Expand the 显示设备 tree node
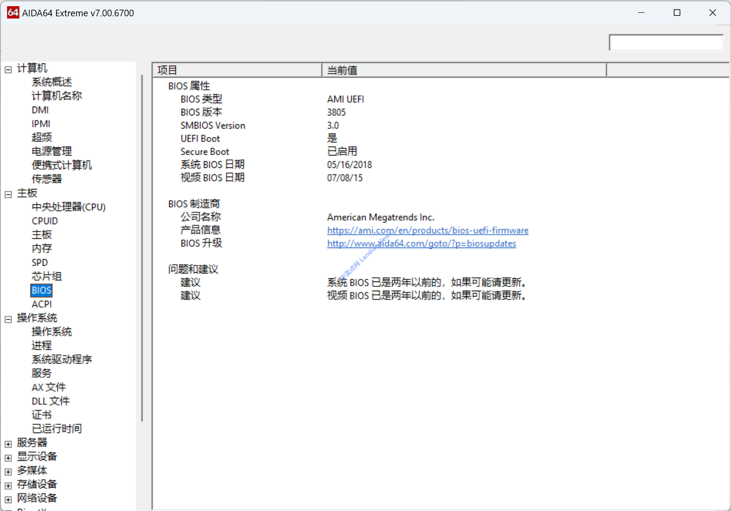 (8, 458)
